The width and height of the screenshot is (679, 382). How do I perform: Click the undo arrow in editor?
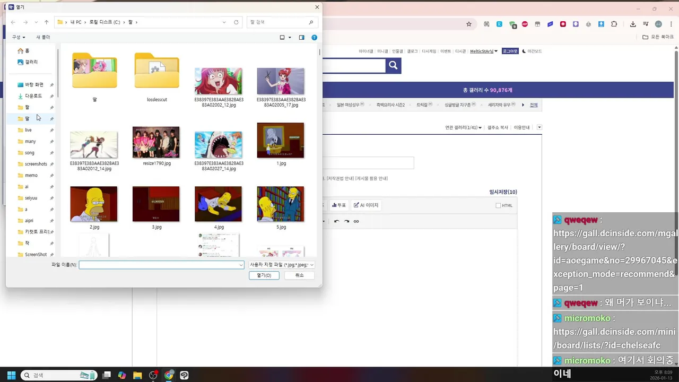[336, 221]
